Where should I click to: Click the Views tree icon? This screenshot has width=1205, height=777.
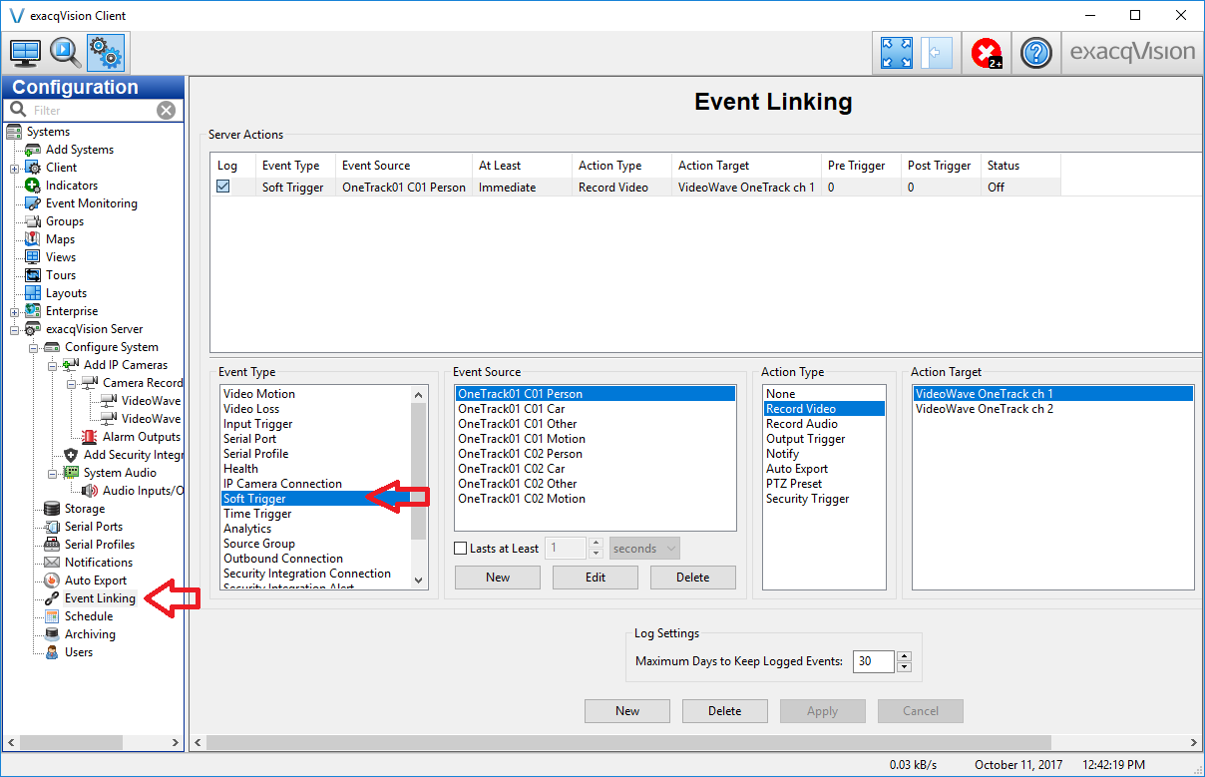click(34, 257)
